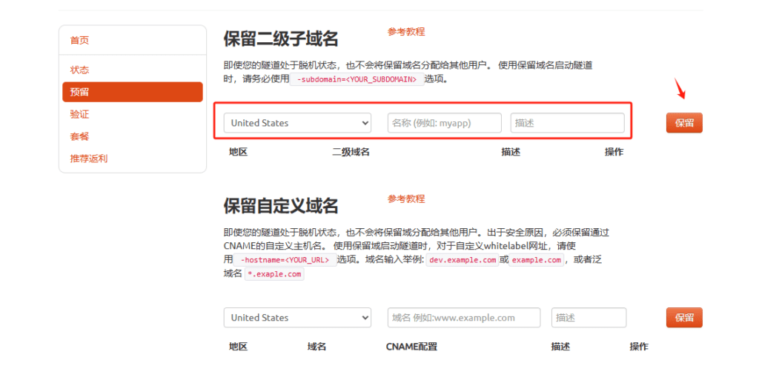Open 参考教程 link beside 保留自定义域名 heading
The height and width of the screenshot is (380, 759).
coord(405,199)
